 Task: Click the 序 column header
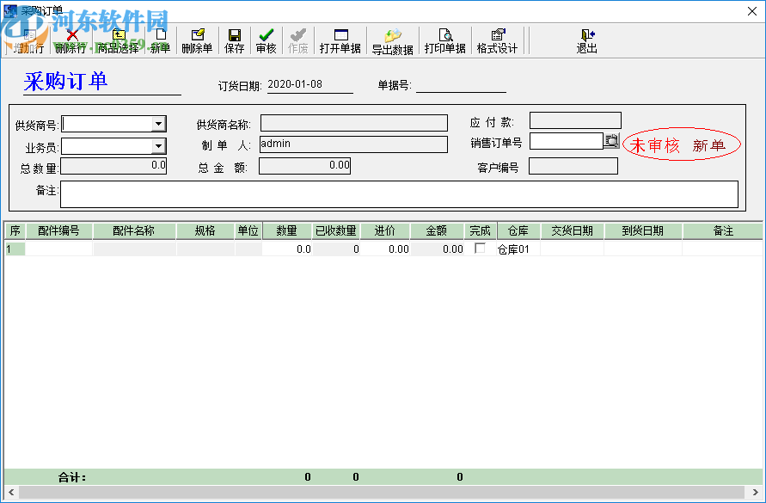pyautogui.click(x=15, y=230)
